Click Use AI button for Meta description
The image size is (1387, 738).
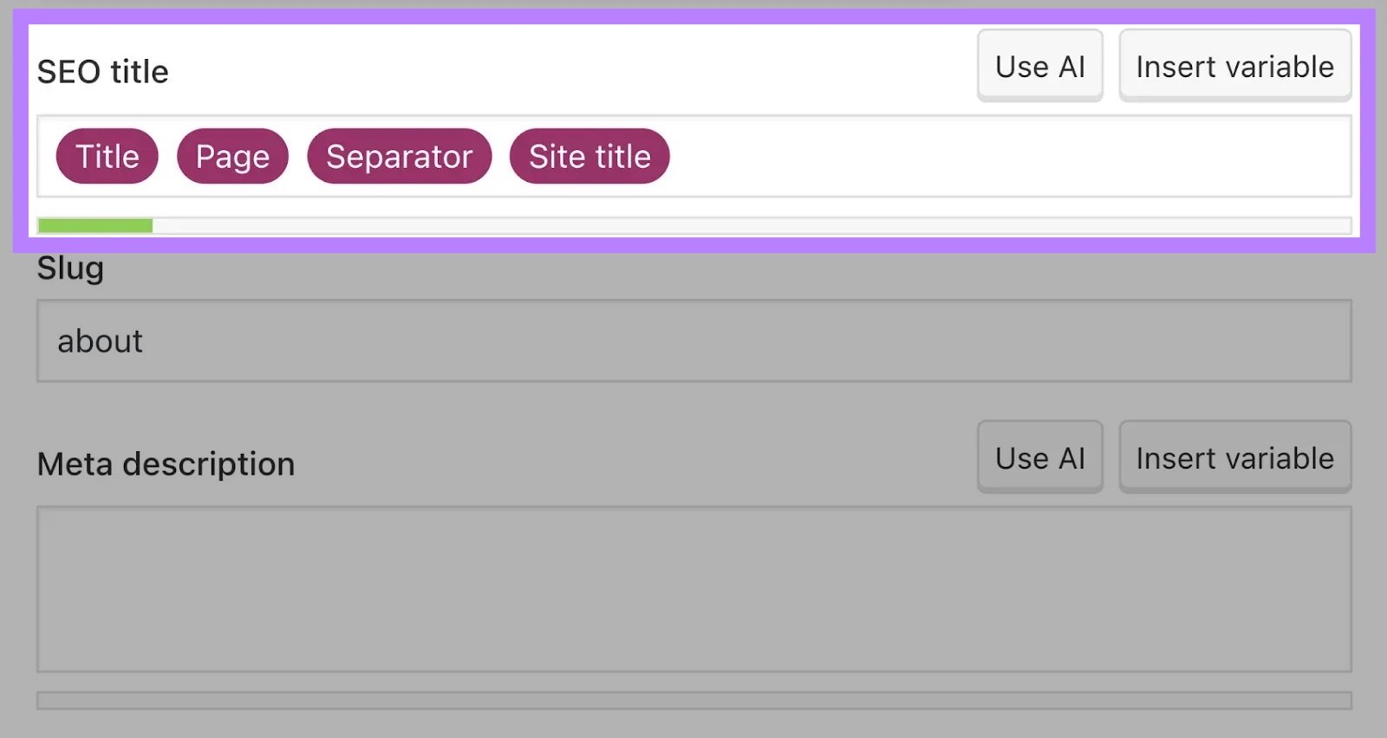click(x=1039, y=458)
